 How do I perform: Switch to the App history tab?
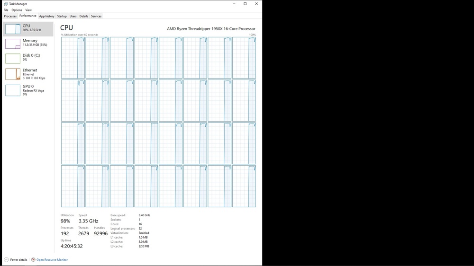[x=46, y=16]
